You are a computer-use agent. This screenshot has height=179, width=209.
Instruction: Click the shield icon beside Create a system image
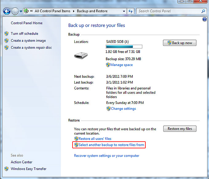(6, 40)
